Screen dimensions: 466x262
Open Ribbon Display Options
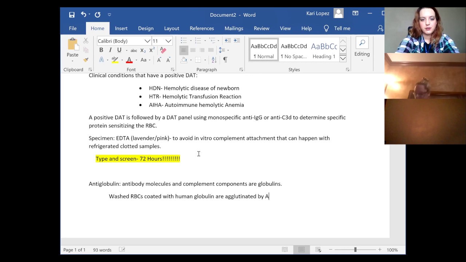(x=355, y=13)
